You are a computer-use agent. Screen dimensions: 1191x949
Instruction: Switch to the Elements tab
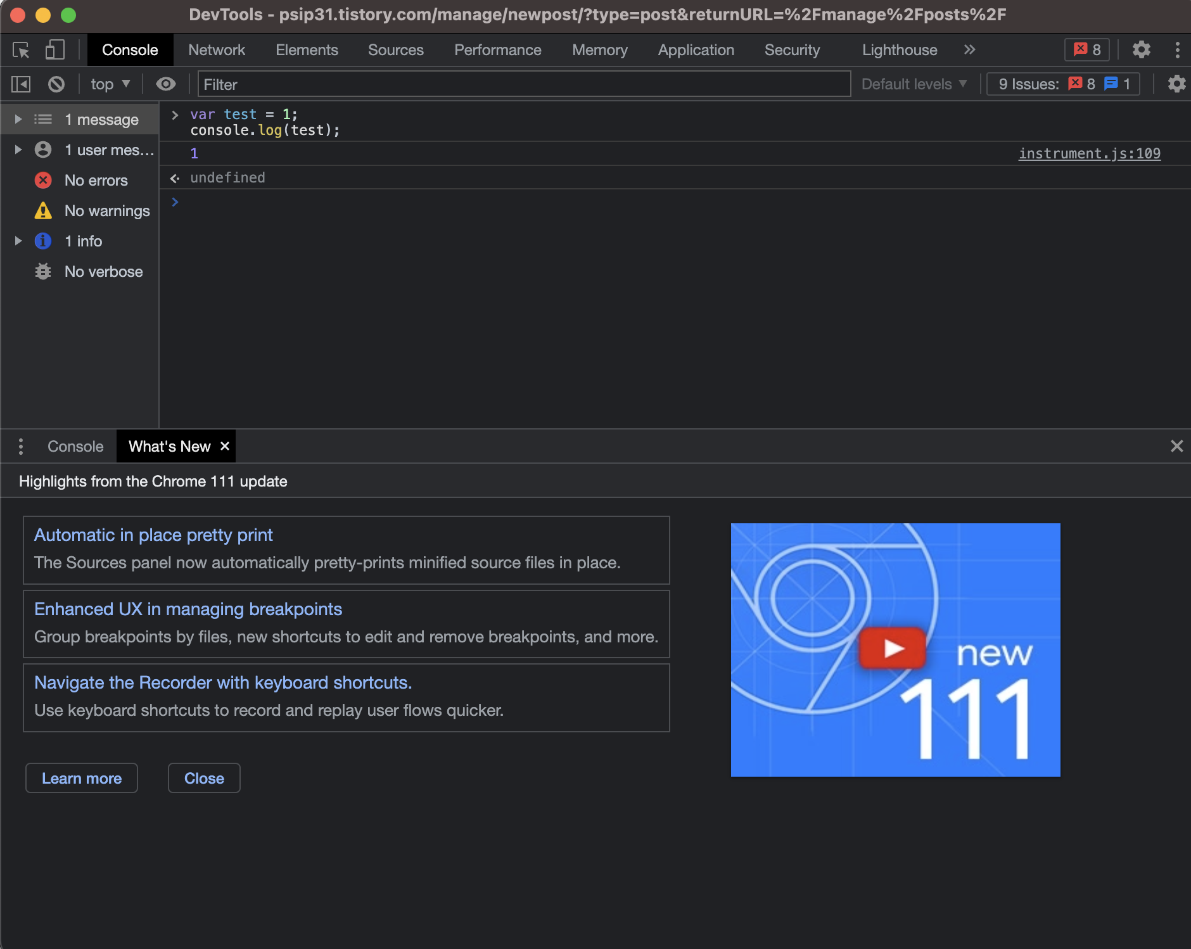click(x=307, y=50)
